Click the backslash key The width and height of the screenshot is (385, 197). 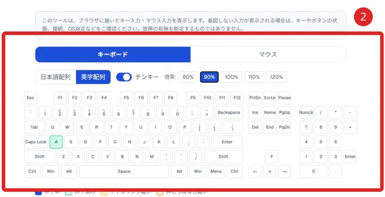[233, 127]
